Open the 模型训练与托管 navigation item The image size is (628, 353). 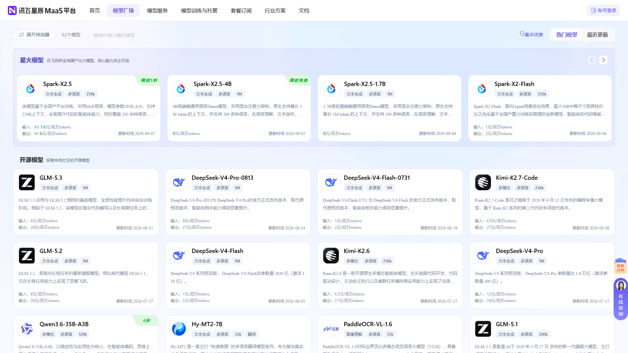pyautogui.click(x=199, y=10)
